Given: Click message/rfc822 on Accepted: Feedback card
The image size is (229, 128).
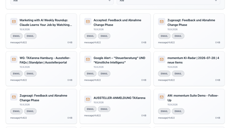Looking at the screenshot, I should tap(92, 43).
